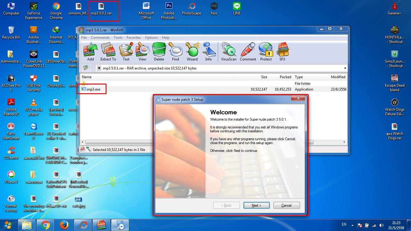
Task: Open the Favorites menu
Action: tap(134, 38)
